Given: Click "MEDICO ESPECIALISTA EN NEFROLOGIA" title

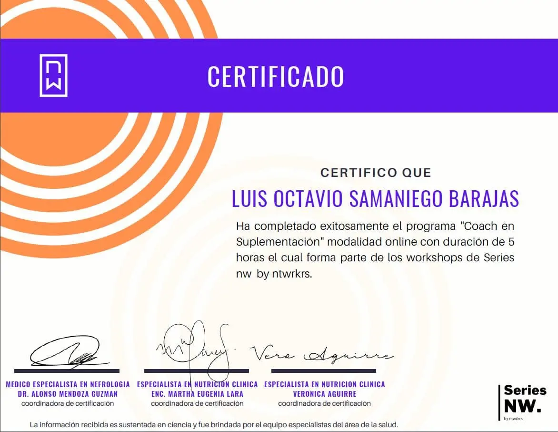Looking at the screenshot, I should coord(68,384).
